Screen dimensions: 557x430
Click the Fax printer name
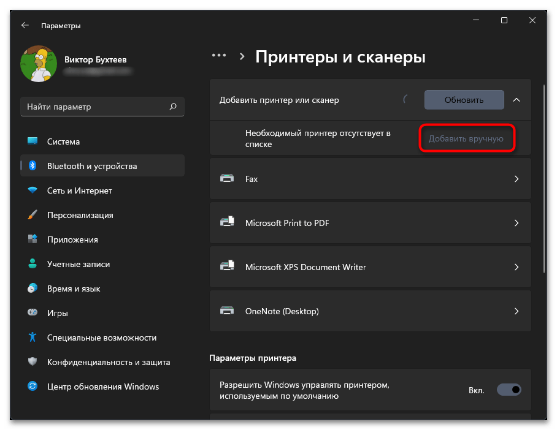[251, 179]
